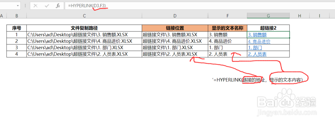Open the Insert Function fx dialog
Viewport: 335px width, 124px height.
coord(58,6)
